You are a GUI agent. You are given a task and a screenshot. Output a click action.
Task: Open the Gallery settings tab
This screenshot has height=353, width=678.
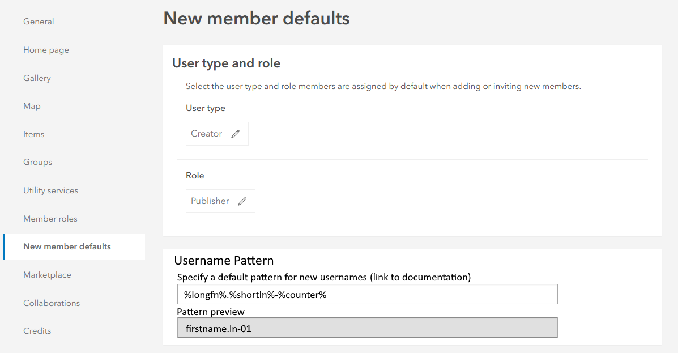click(37, 78)
